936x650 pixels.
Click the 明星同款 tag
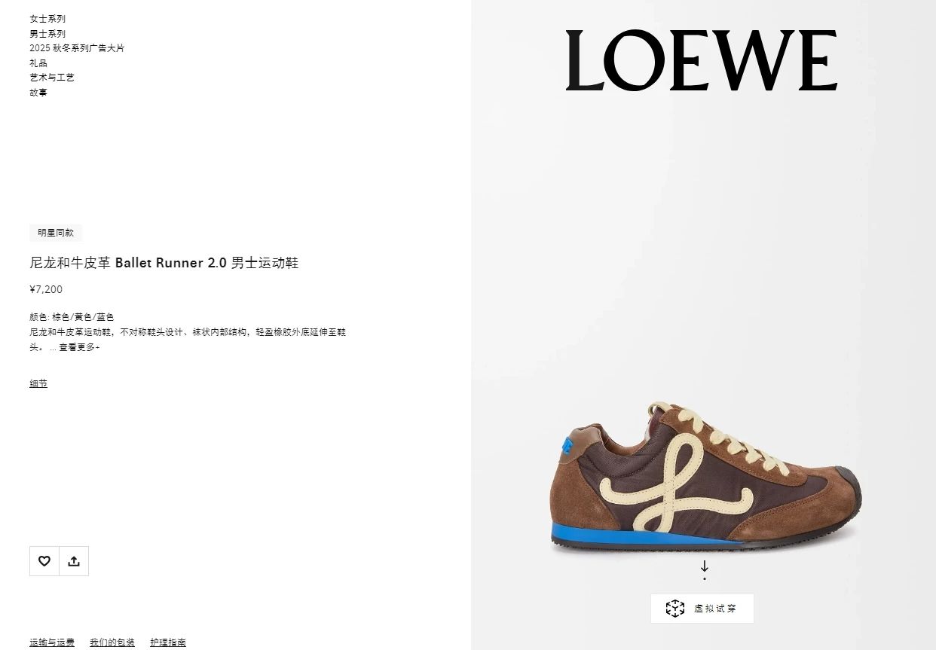(x=56, y=233)
